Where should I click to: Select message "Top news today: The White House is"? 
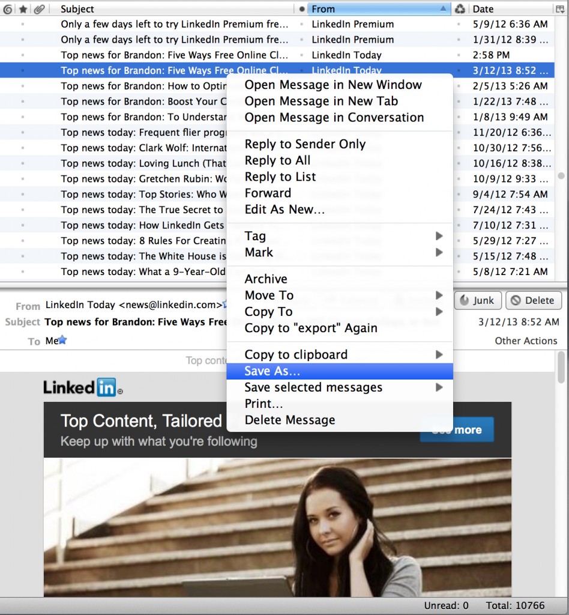(x=143, y=256)
